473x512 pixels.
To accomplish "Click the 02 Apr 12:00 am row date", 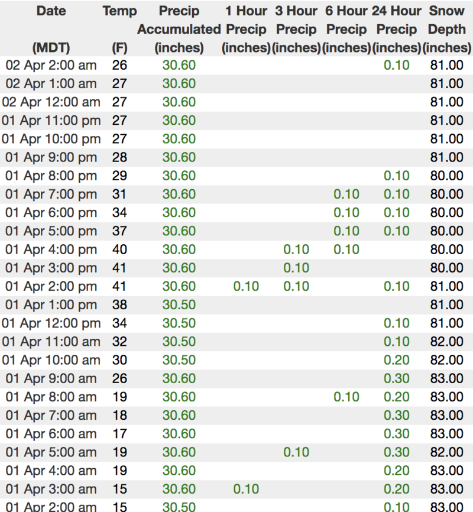I will coord(51,102).
